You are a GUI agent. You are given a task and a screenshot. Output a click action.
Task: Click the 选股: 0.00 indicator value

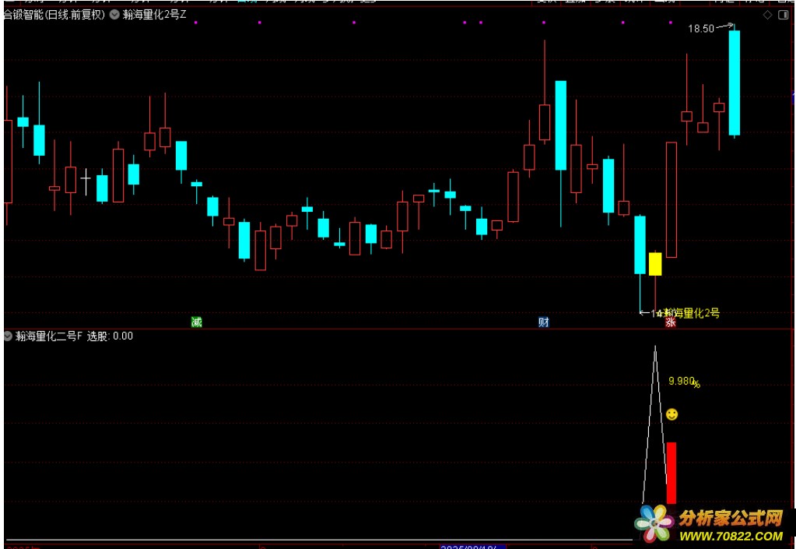[110, 336]
